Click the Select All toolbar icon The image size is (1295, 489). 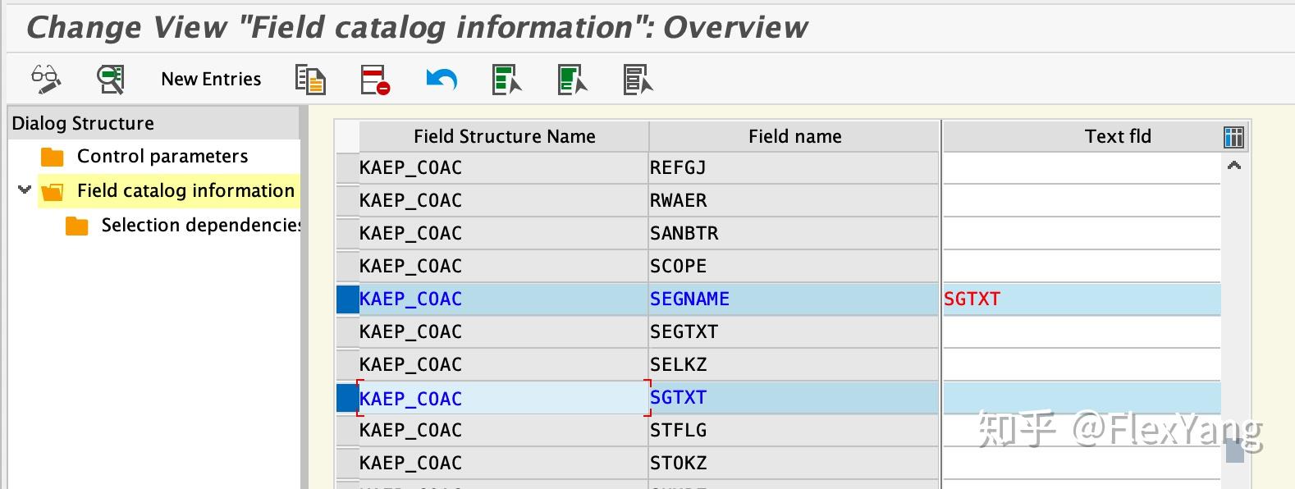pyautogui.click(x=507, y=80)
